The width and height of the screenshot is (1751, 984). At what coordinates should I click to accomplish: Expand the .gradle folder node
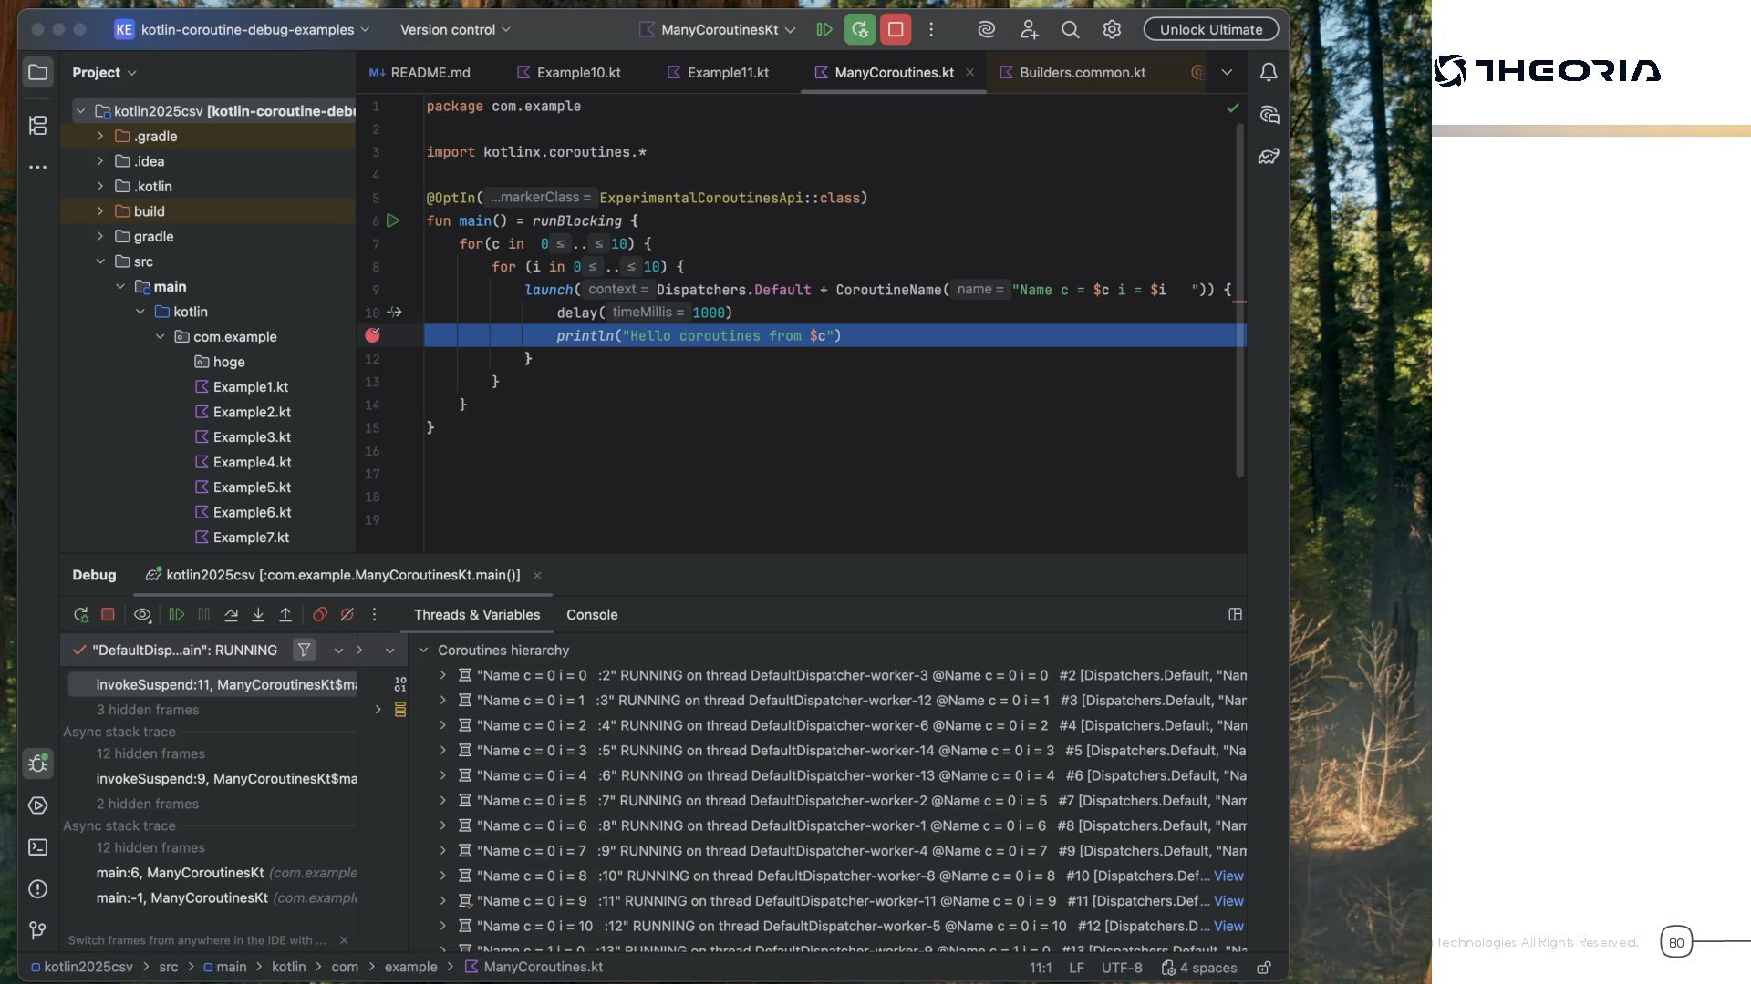[100, 136]
